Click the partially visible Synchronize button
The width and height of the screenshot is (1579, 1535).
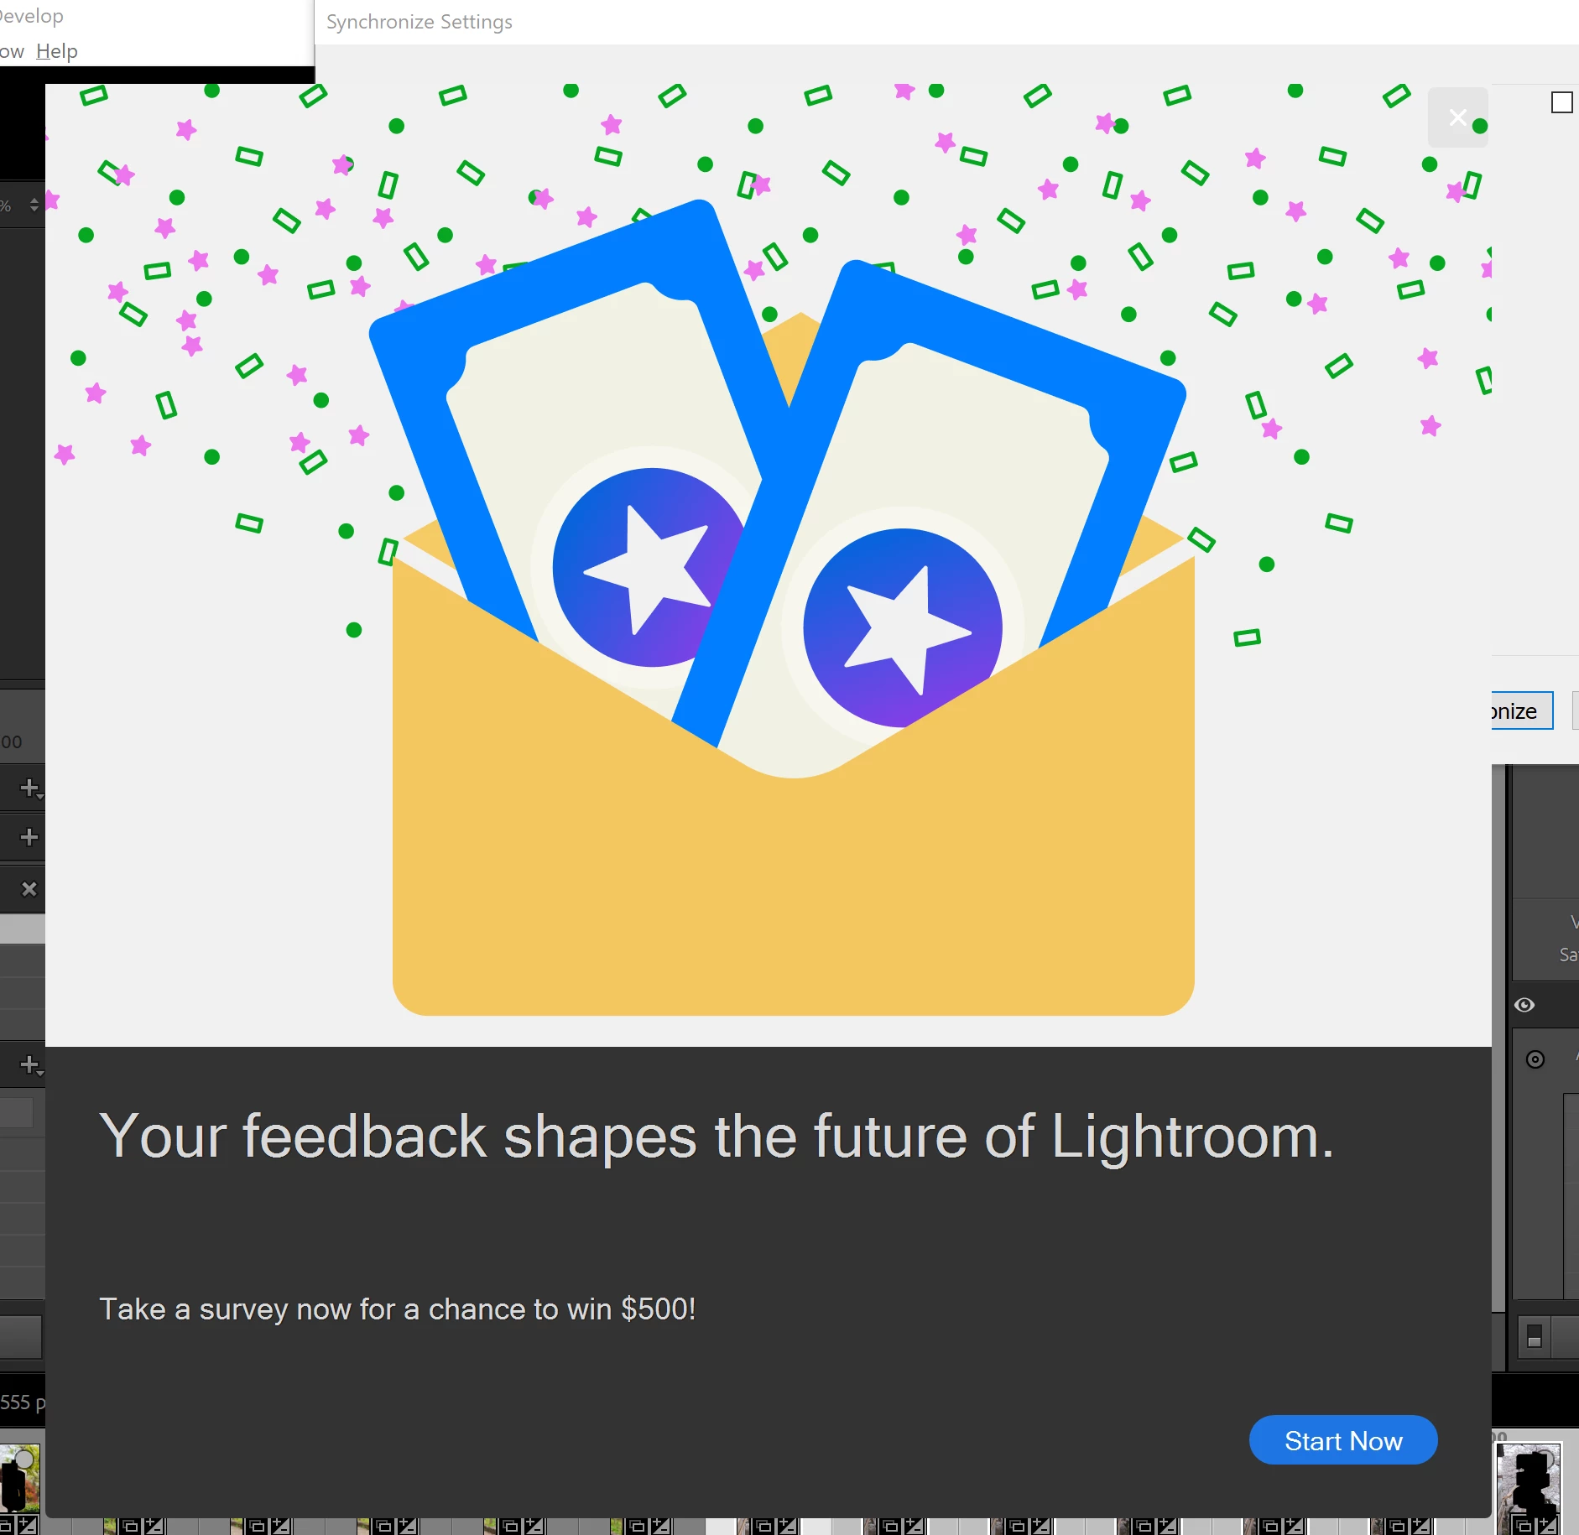[1522, 710]
